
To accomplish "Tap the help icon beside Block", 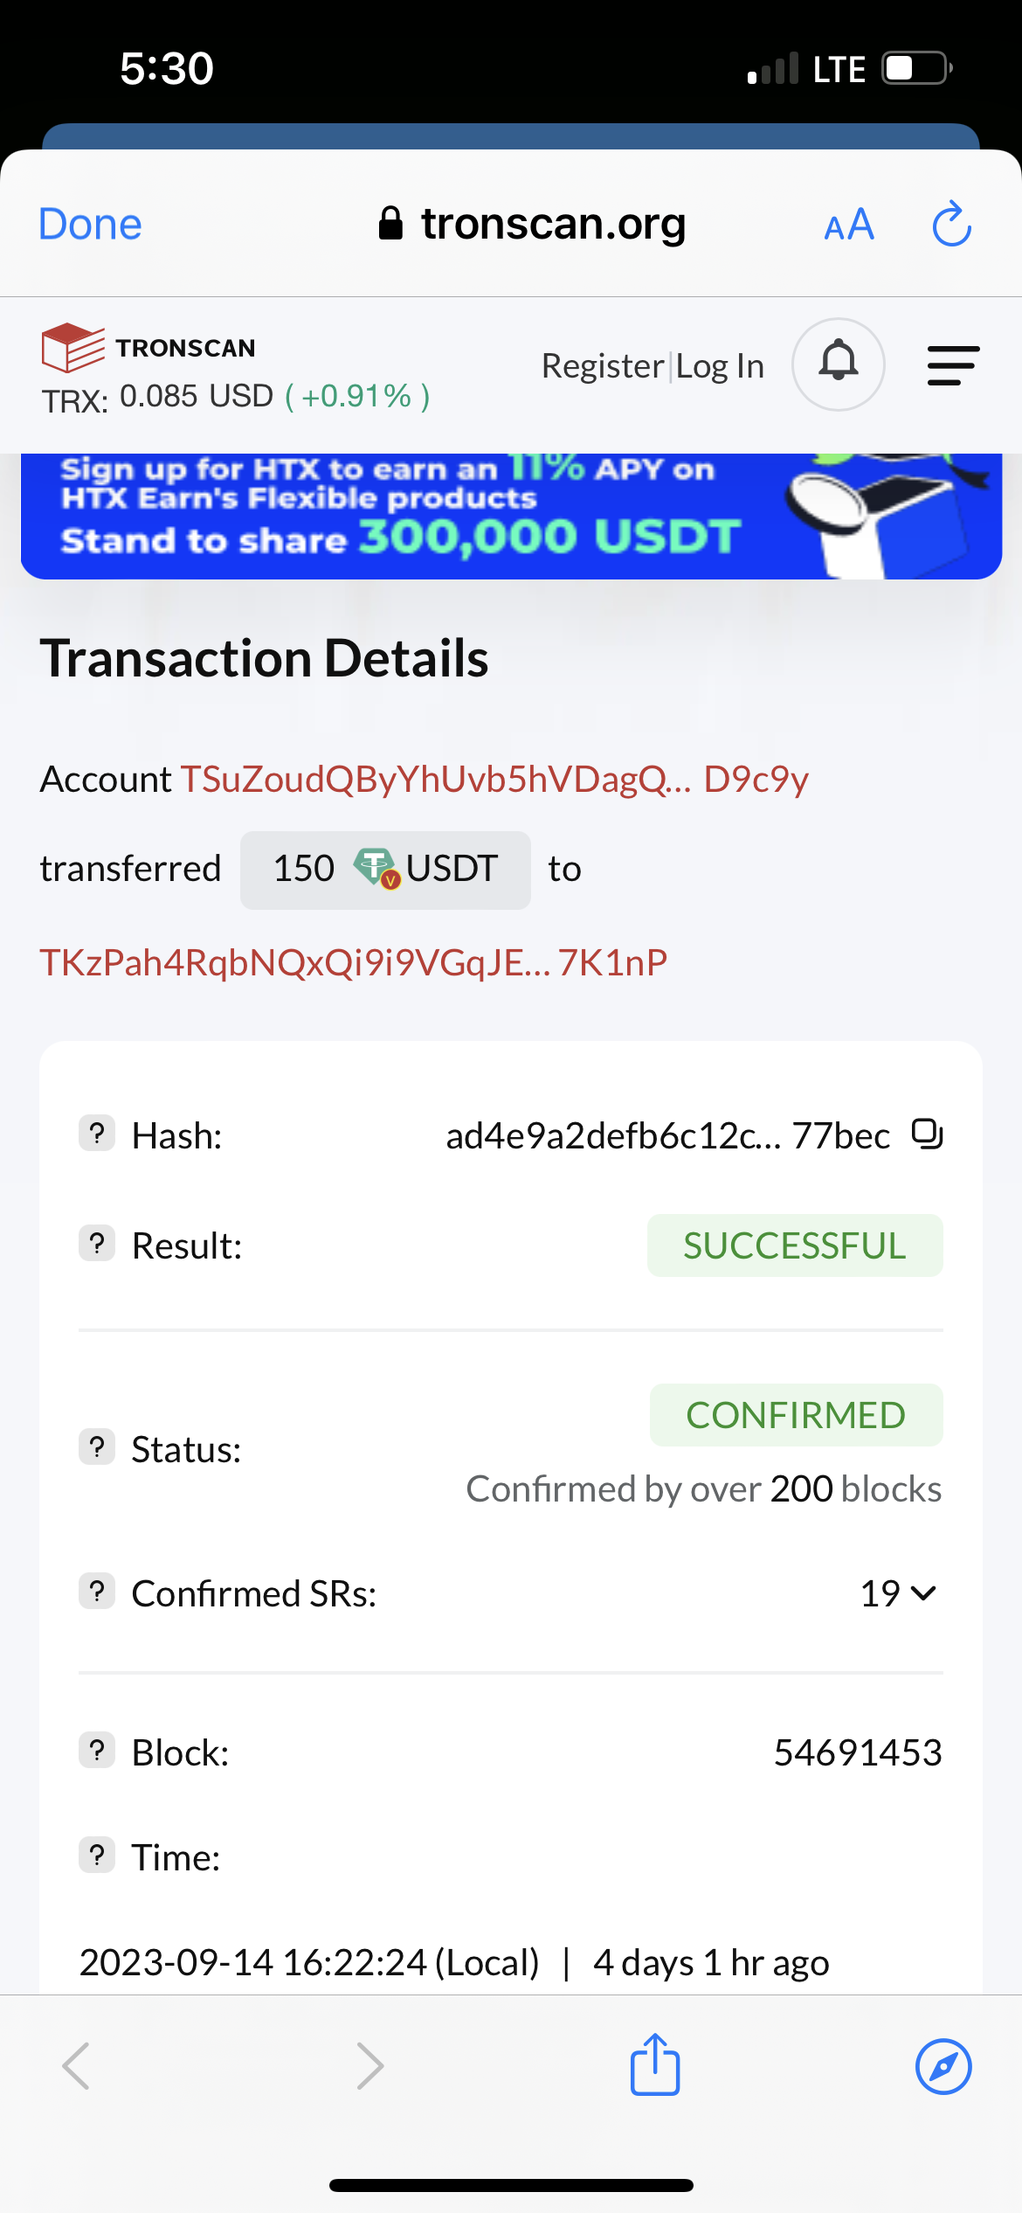I will coord(97,1751).
